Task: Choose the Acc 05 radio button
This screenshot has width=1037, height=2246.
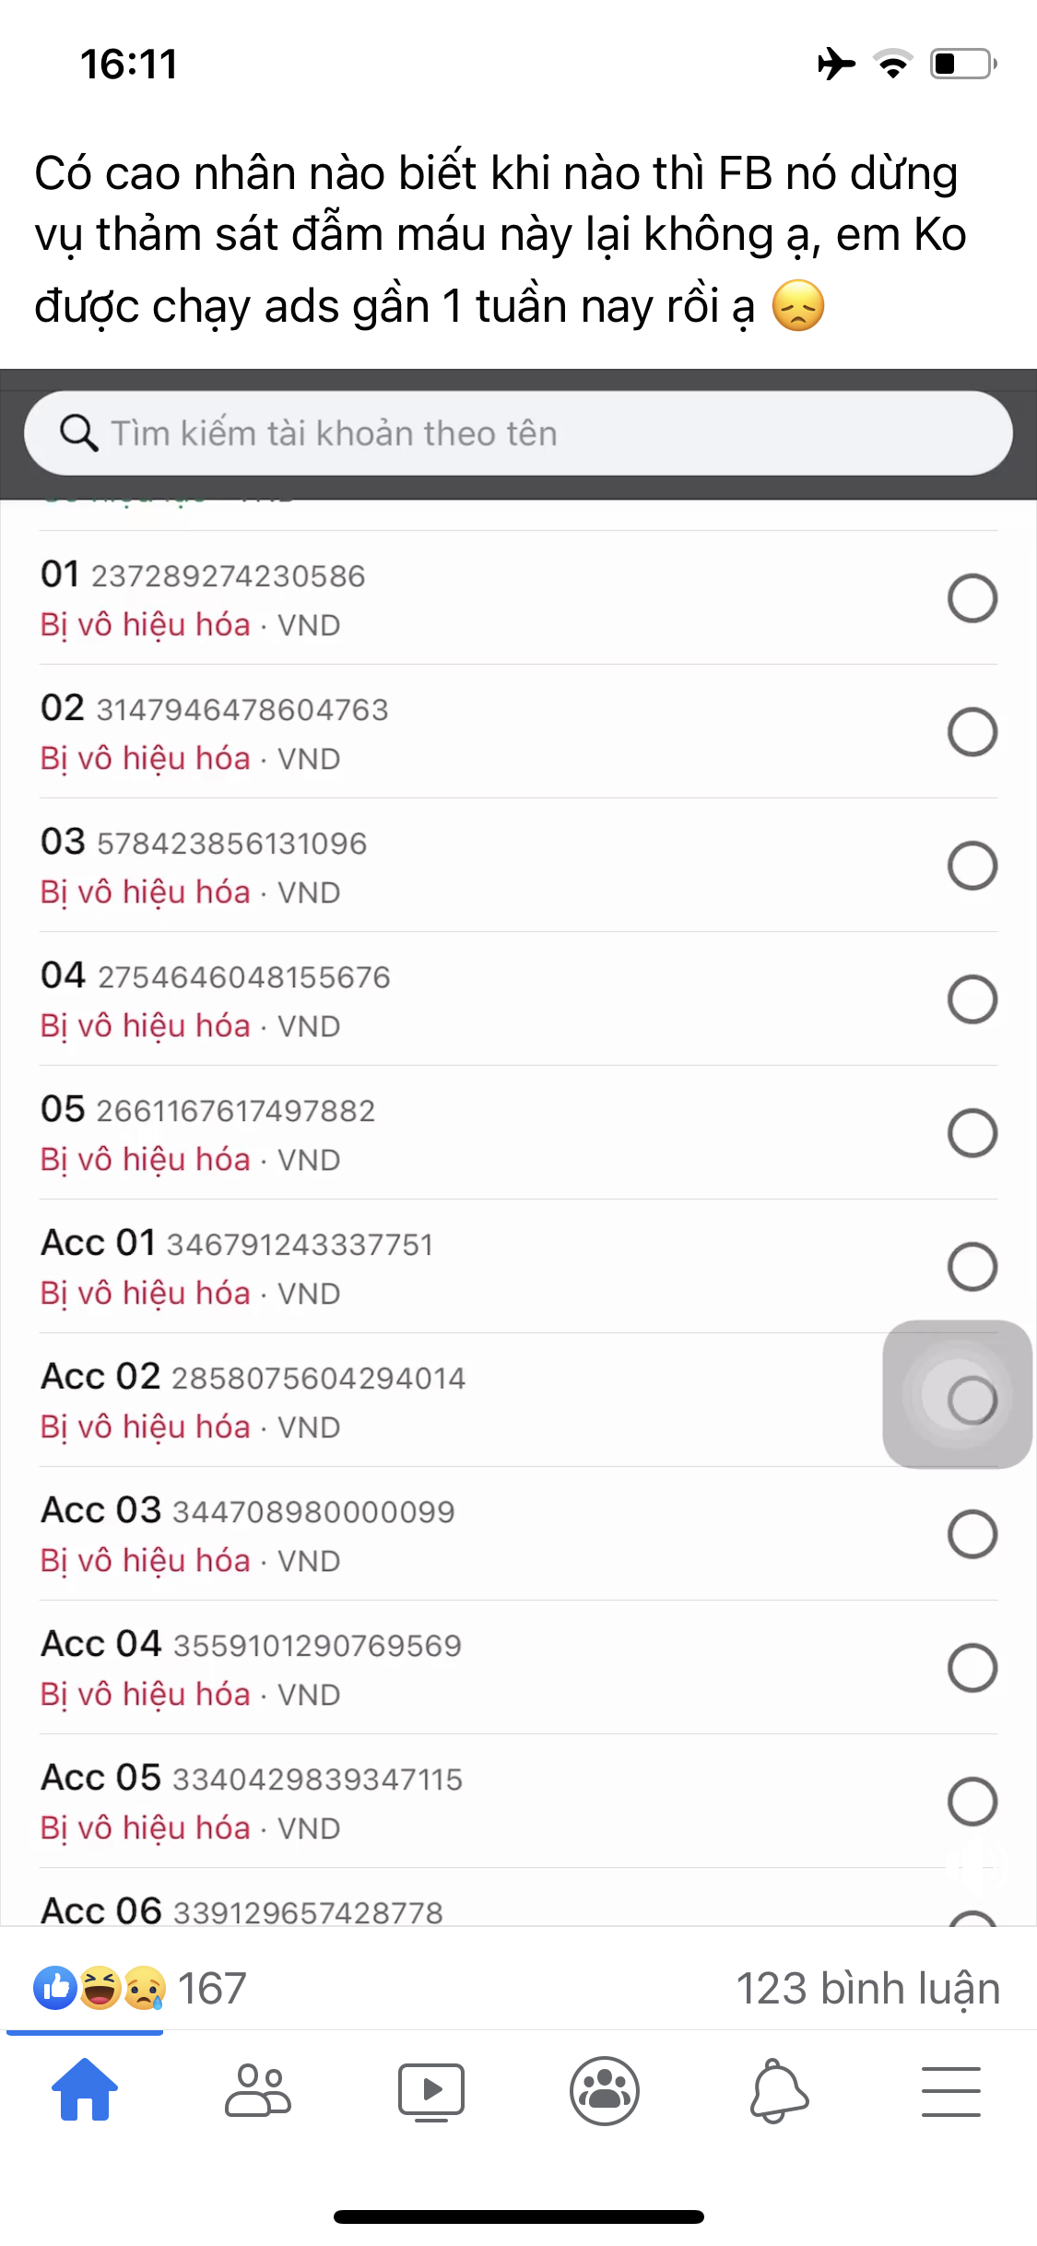Action: point(972,1802)
